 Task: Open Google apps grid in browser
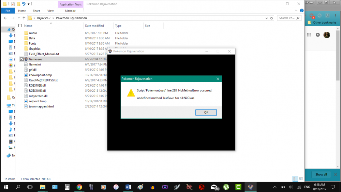click(x=309, y=35)
